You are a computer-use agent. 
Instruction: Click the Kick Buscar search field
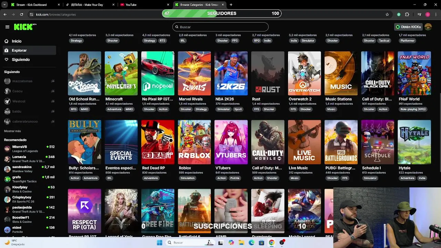(x=220, y=27)
